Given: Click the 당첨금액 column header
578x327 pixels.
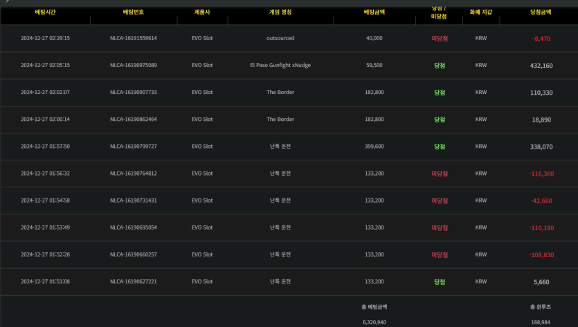Looking at the screenshot, I should (541, 12).
